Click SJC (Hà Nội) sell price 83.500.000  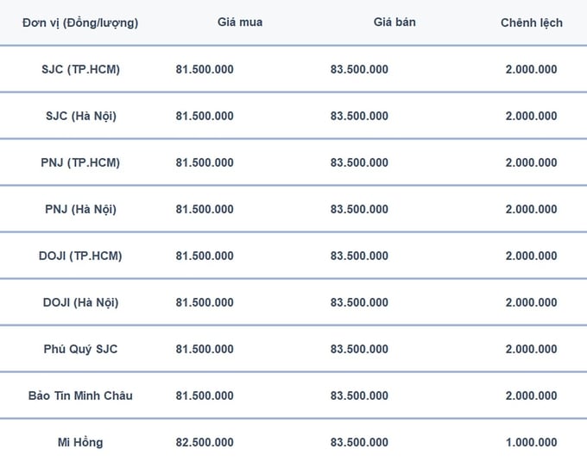[x=359, y=116]
